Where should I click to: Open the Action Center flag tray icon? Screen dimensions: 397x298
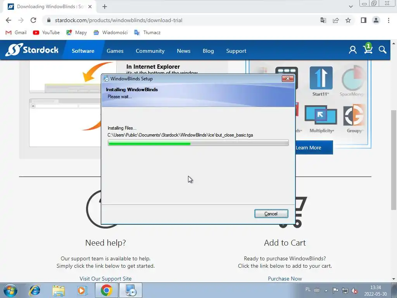(x=335, y=291)
